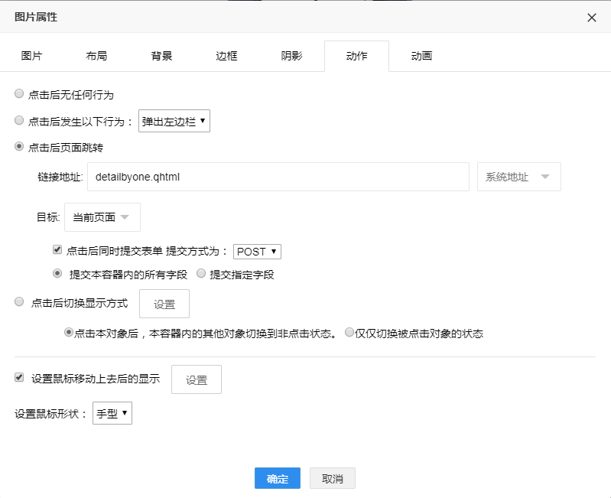Expand the 当前页面 target dropdown

tap(102, 217)
